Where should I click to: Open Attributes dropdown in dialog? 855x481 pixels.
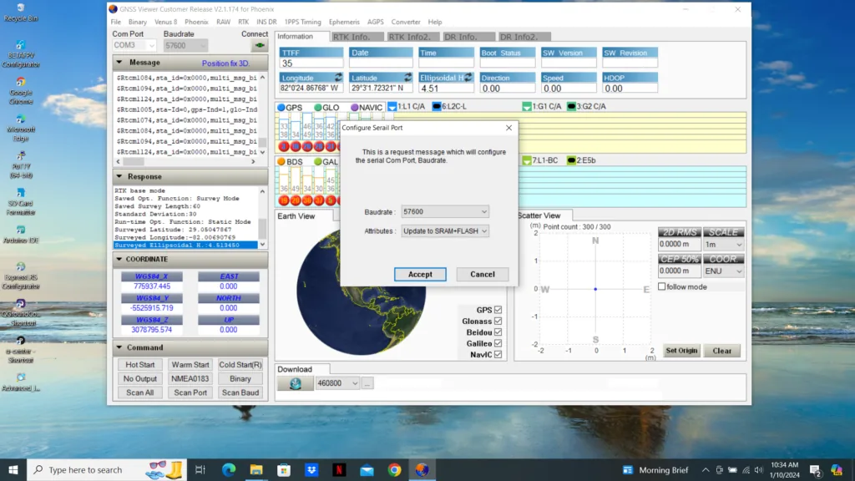[445, 231]
